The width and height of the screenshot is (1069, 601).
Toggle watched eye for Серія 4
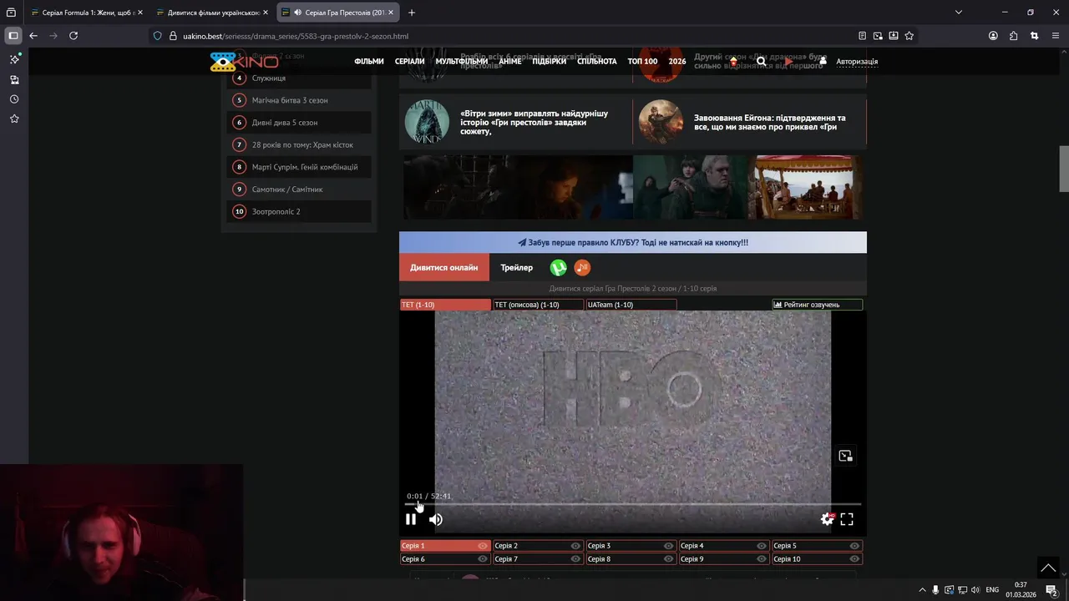pyautogui.click(x=762, y=546)
